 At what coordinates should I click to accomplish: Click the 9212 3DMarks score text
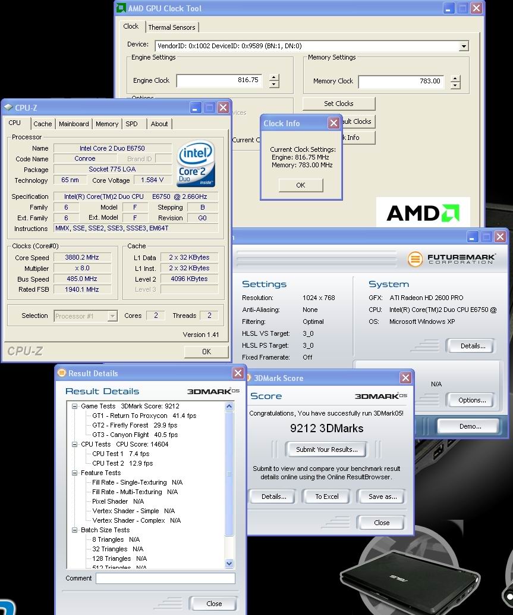click(326, 428)
